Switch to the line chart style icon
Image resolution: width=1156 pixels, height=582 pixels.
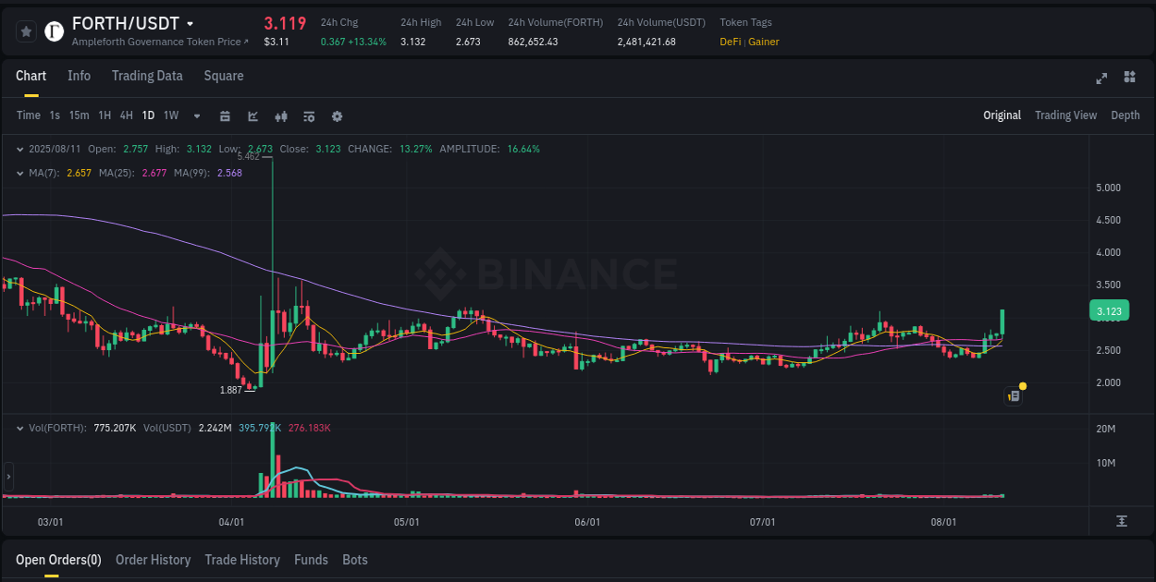click(252, 116)
